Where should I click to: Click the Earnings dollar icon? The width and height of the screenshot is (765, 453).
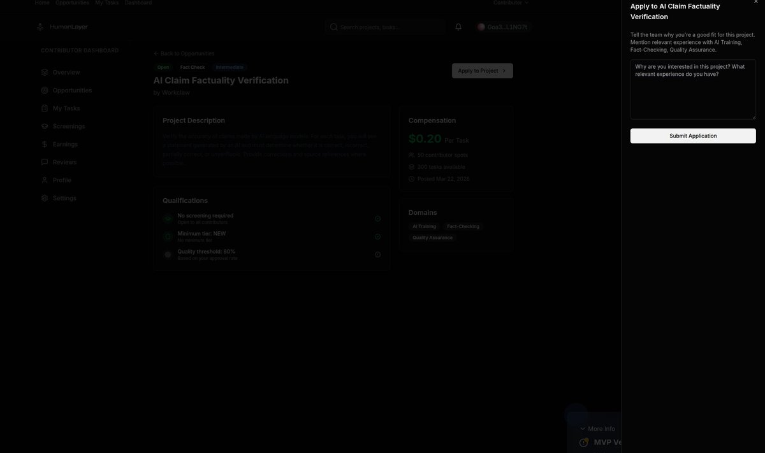[45, 144]
